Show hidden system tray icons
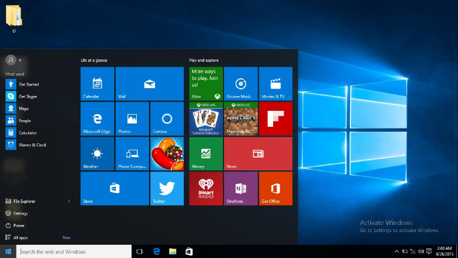The height and width of the screenshot is (258, 458). pos(397,251)
